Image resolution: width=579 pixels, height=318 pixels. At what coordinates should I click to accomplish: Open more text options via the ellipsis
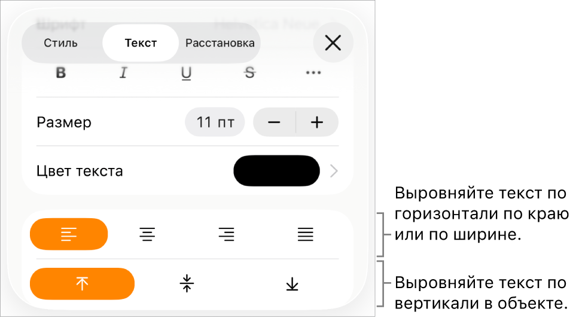(x=313, y=73)
